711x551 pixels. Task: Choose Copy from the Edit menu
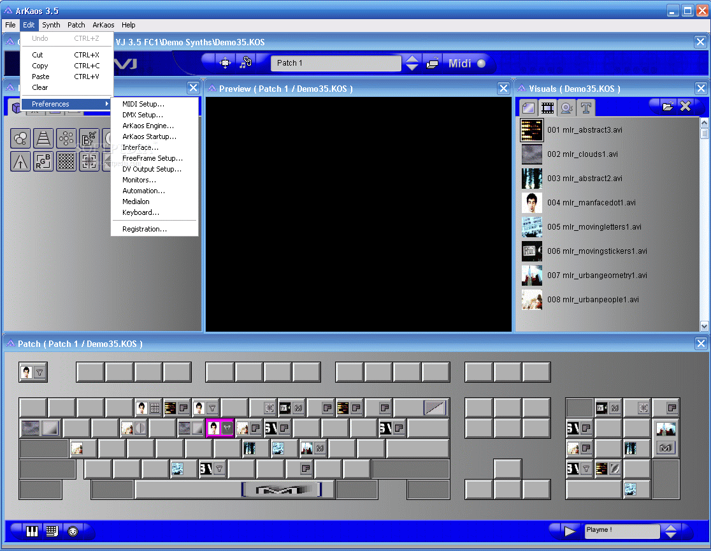67,66
